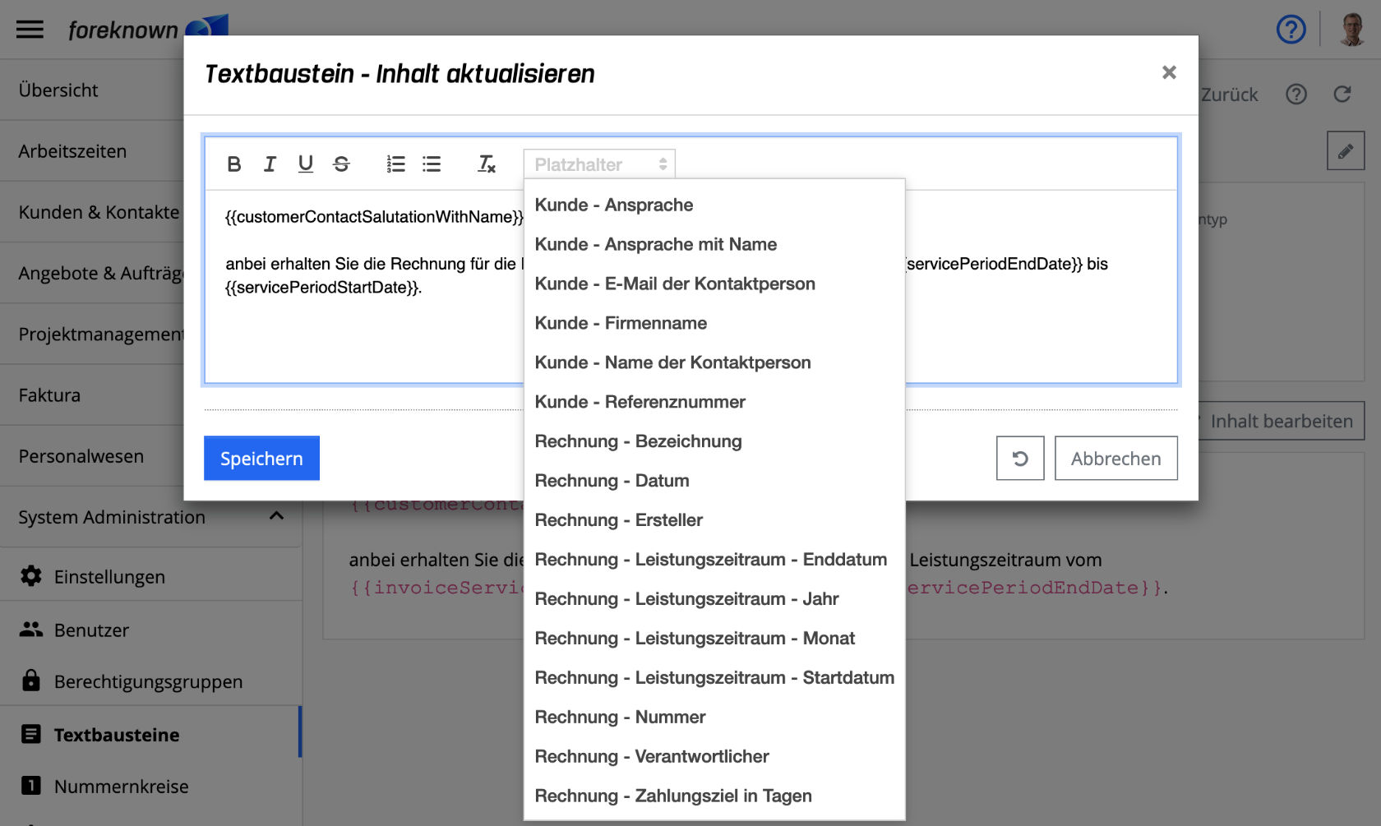Choose placeholder Kunde - Ansprache mit Name
Screen dimensions: 1381x826
[x=655, y=244]
